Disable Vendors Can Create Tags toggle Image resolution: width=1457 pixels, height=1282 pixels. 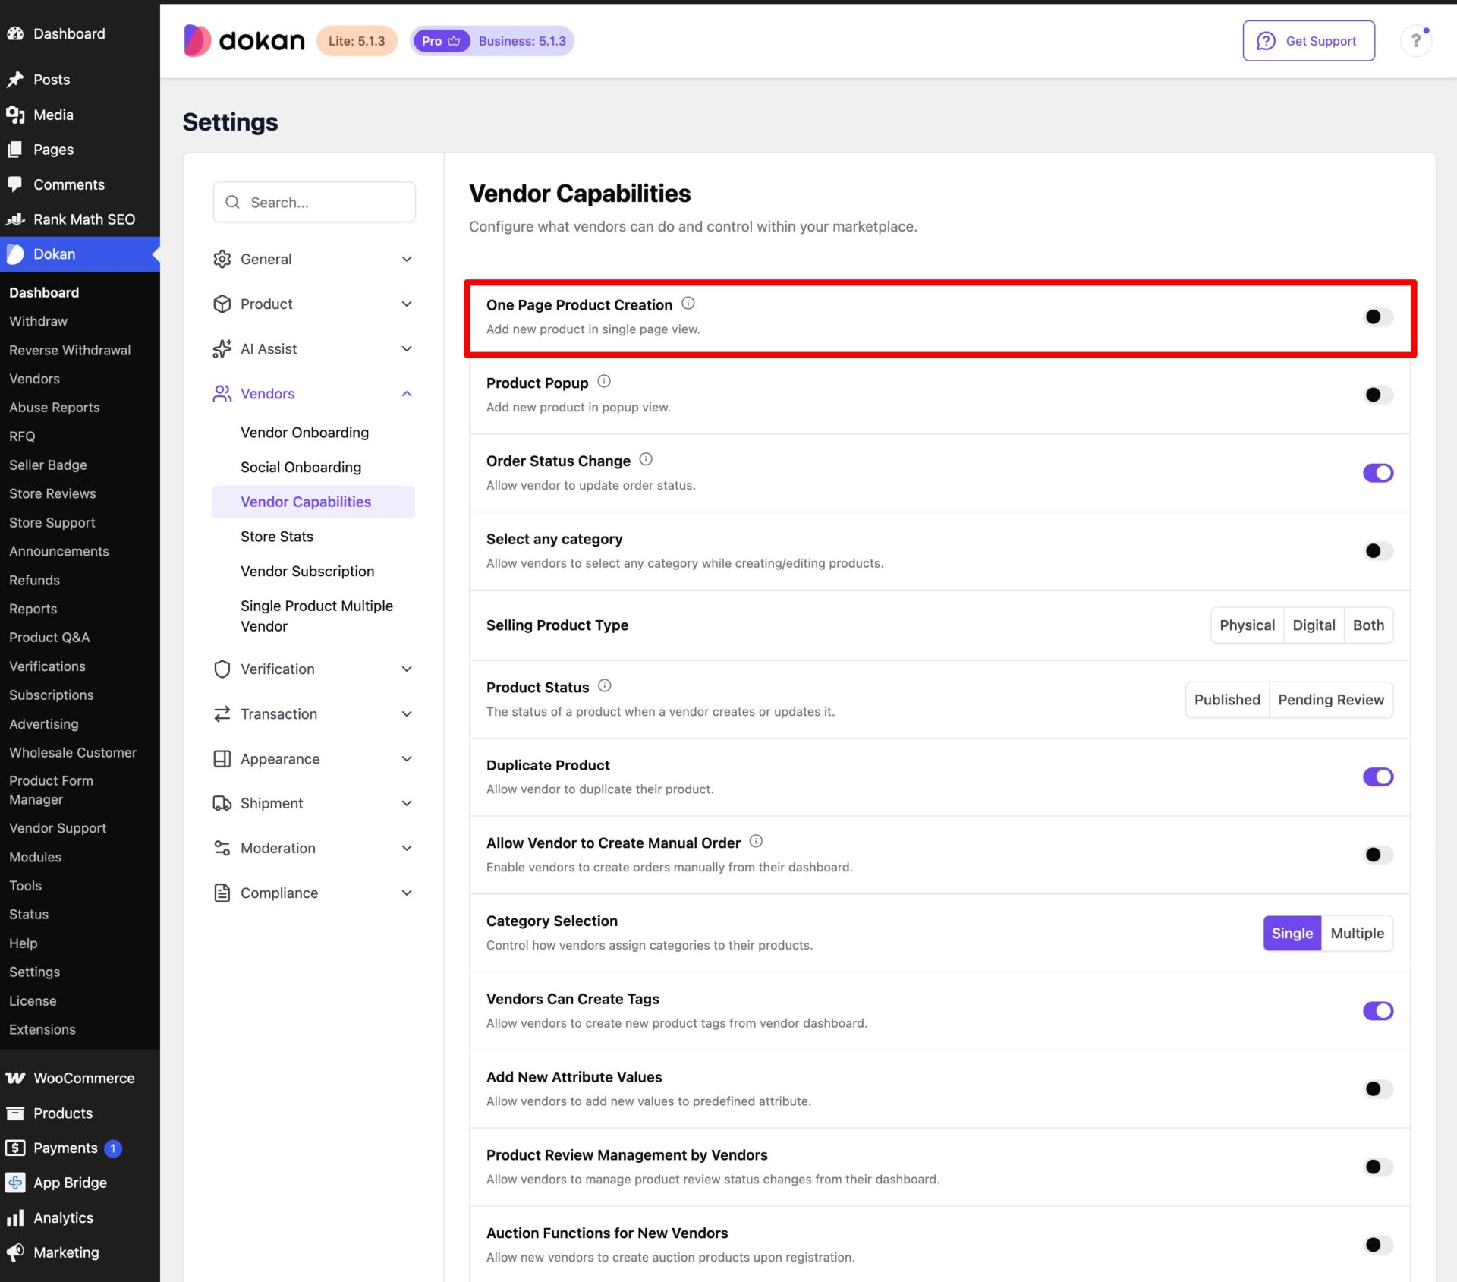click(x=1378, y=1011)
